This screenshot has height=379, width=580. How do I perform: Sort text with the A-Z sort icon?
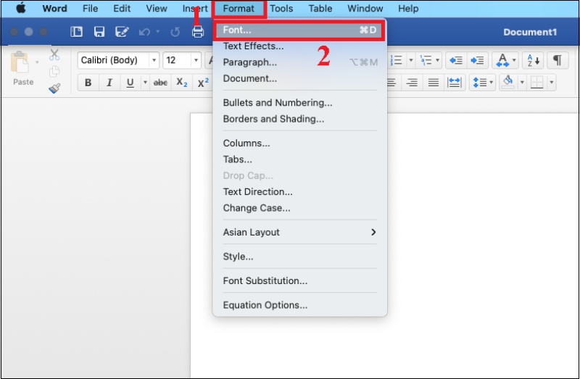coord(533,60)
